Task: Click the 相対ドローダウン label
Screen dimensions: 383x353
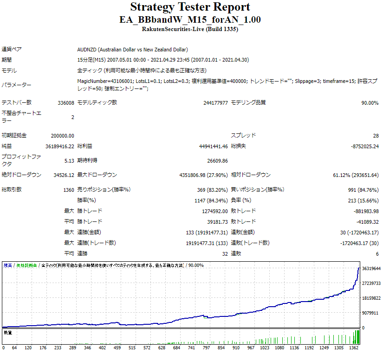Action: [x=251, y=175]
